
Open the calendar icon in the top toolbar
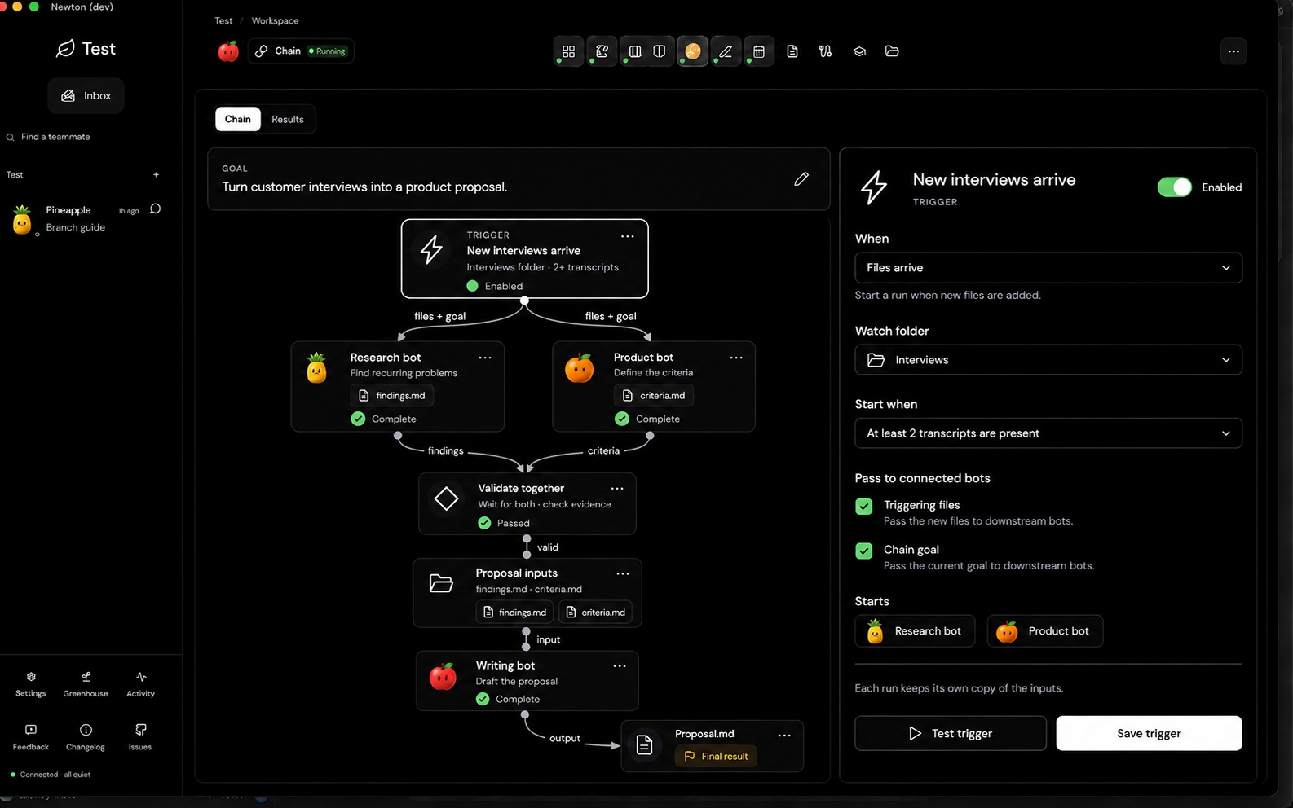pyautogui.click(x=758, y=51)
